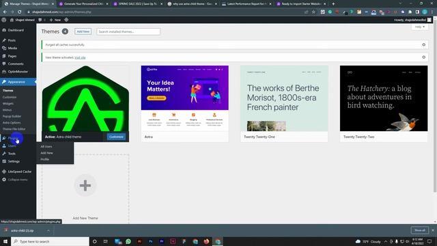Select the Astra theme card
The height and width of the screenshot is (246, 437).
point(185,104)
